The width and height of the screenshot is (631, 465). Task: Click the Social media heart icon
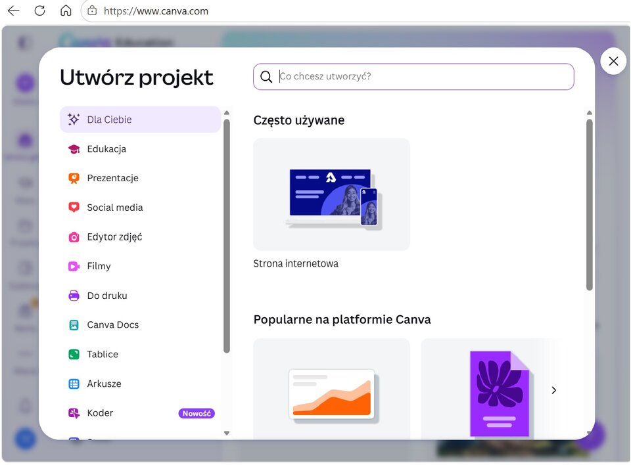[74, 208]
